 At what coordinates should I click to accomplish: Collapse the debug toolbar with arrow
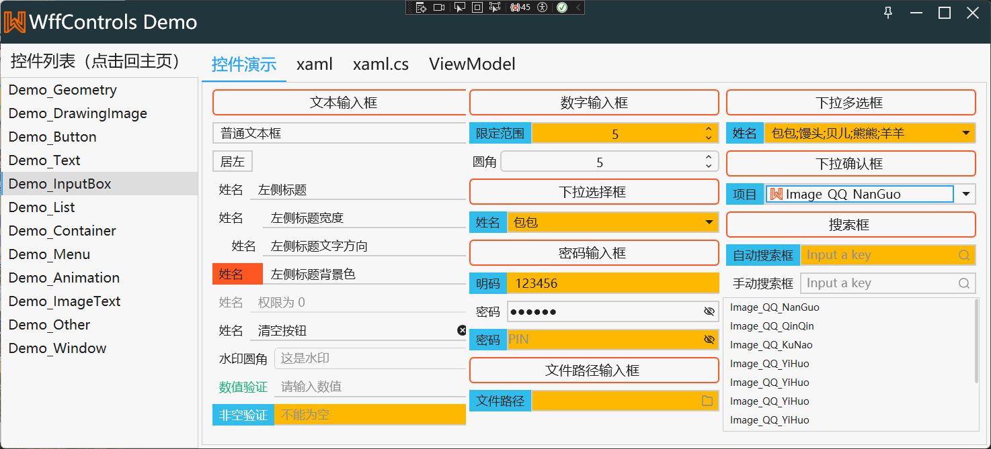[579, 7]
